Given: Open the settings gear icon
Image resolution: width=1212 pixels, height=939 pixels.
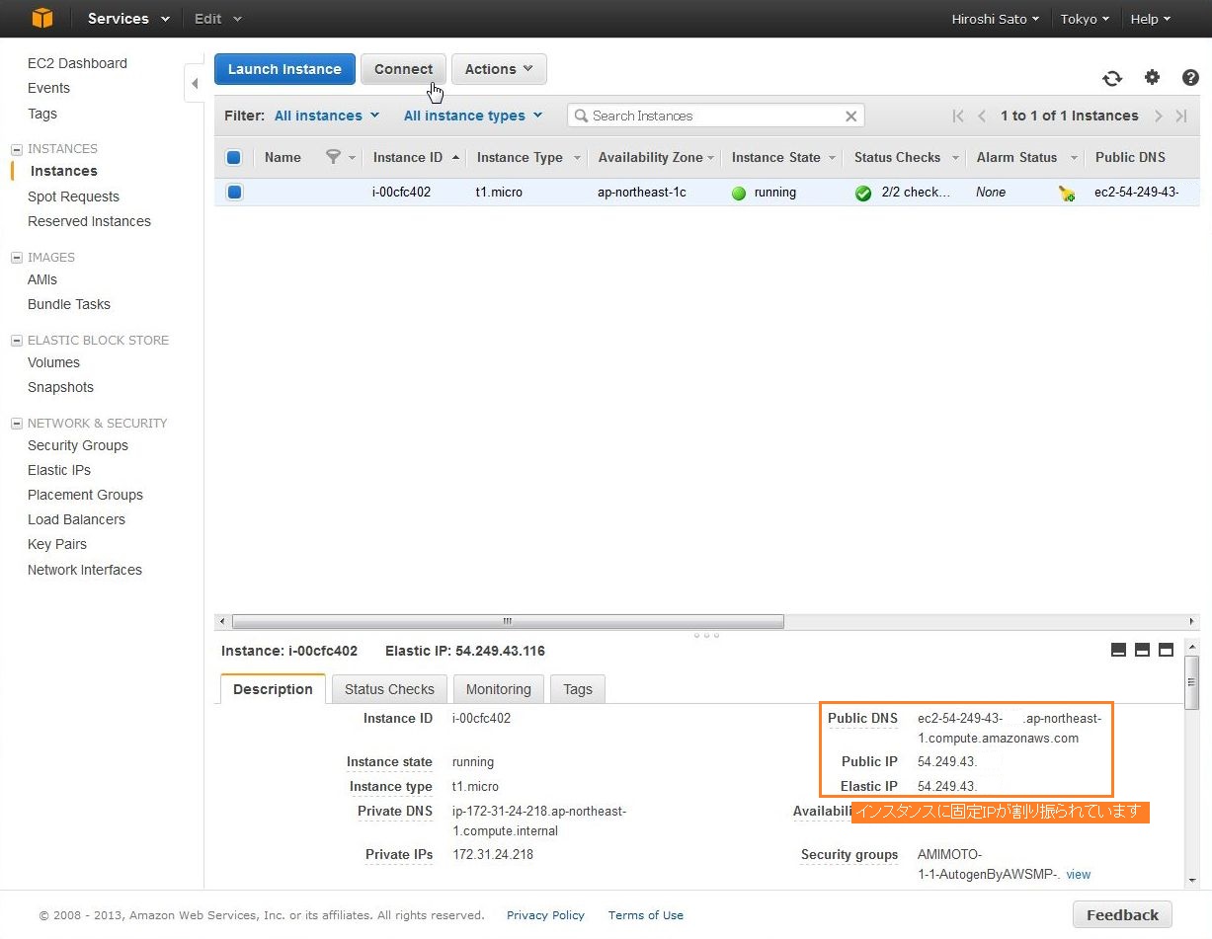Looking at the screenshot, I should 1152,77.
